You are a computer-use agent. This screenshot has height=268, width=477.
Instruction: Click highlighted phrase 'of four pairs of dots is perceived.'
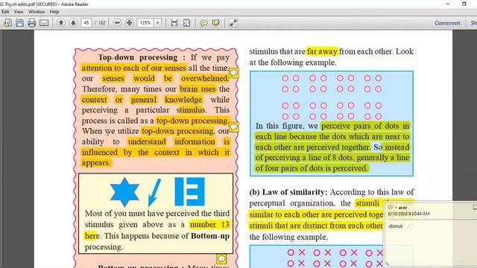312,168
